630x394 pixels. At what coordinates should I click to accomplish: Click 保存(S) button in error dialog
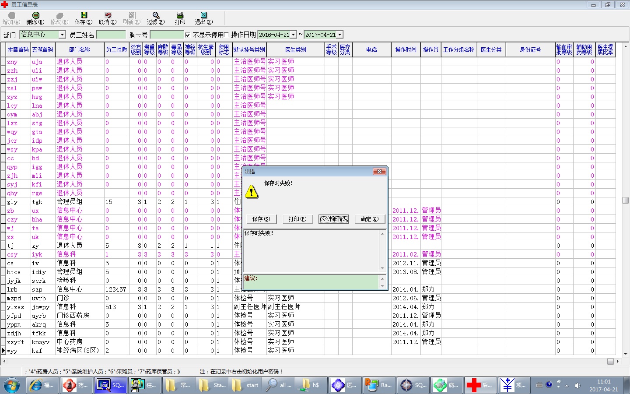[261, 219]
